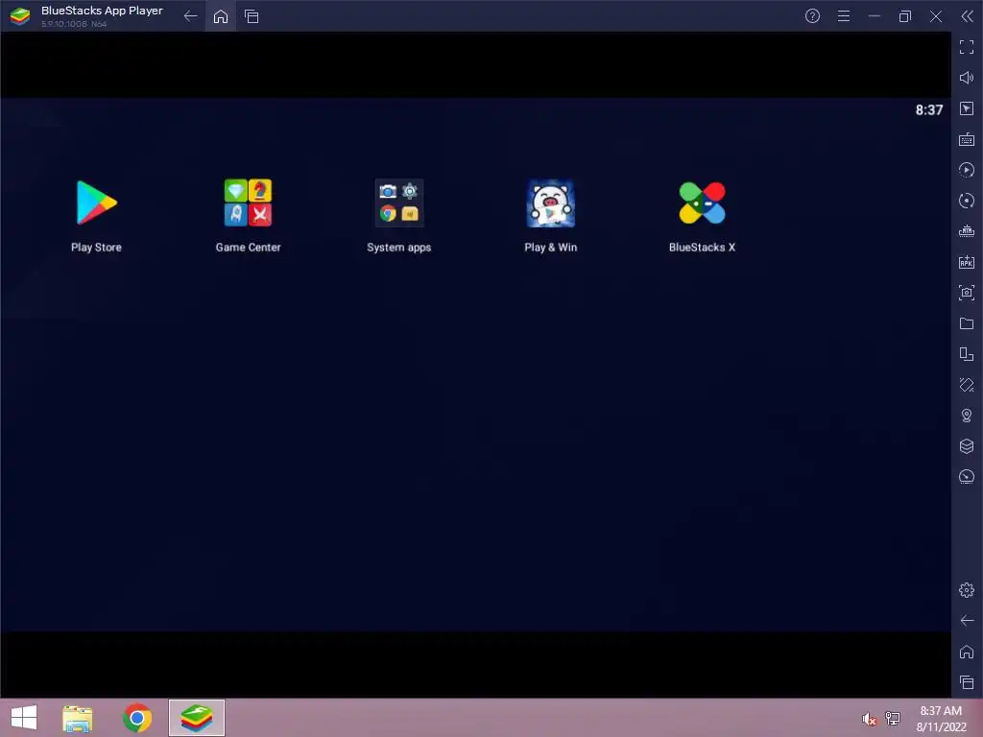Open BlueStacks settings gear
Screen dimensions: 983x737
coord(967,590)
